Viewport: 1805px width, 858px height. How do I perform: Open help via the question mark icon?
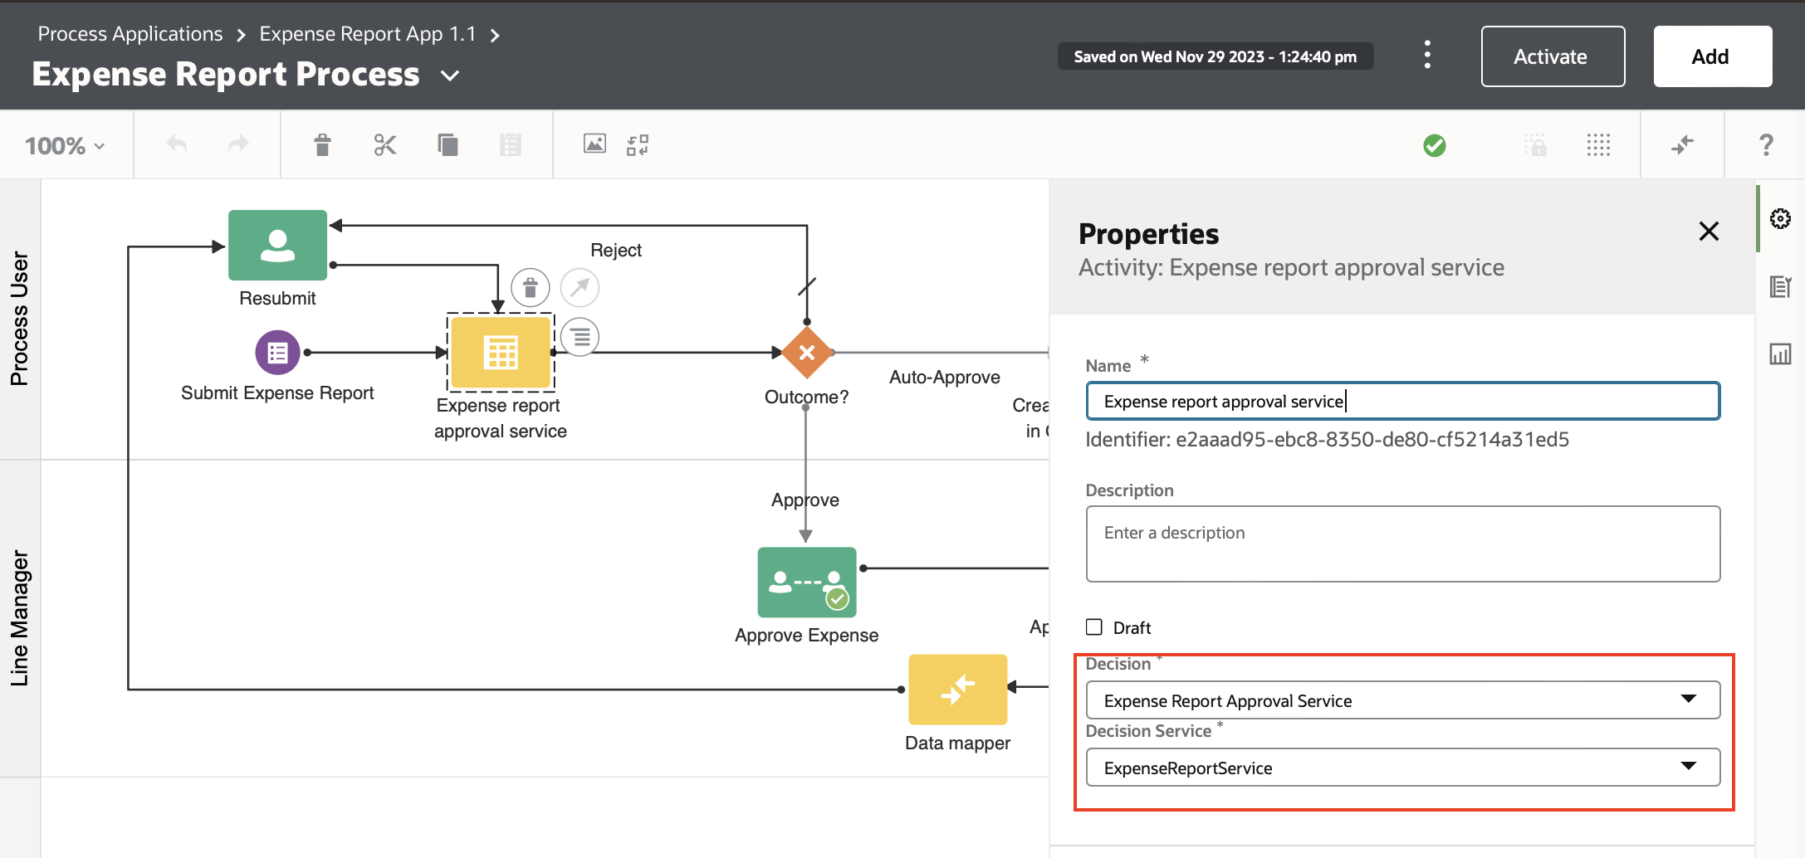pyautogui.click(x=1766, y=145)
